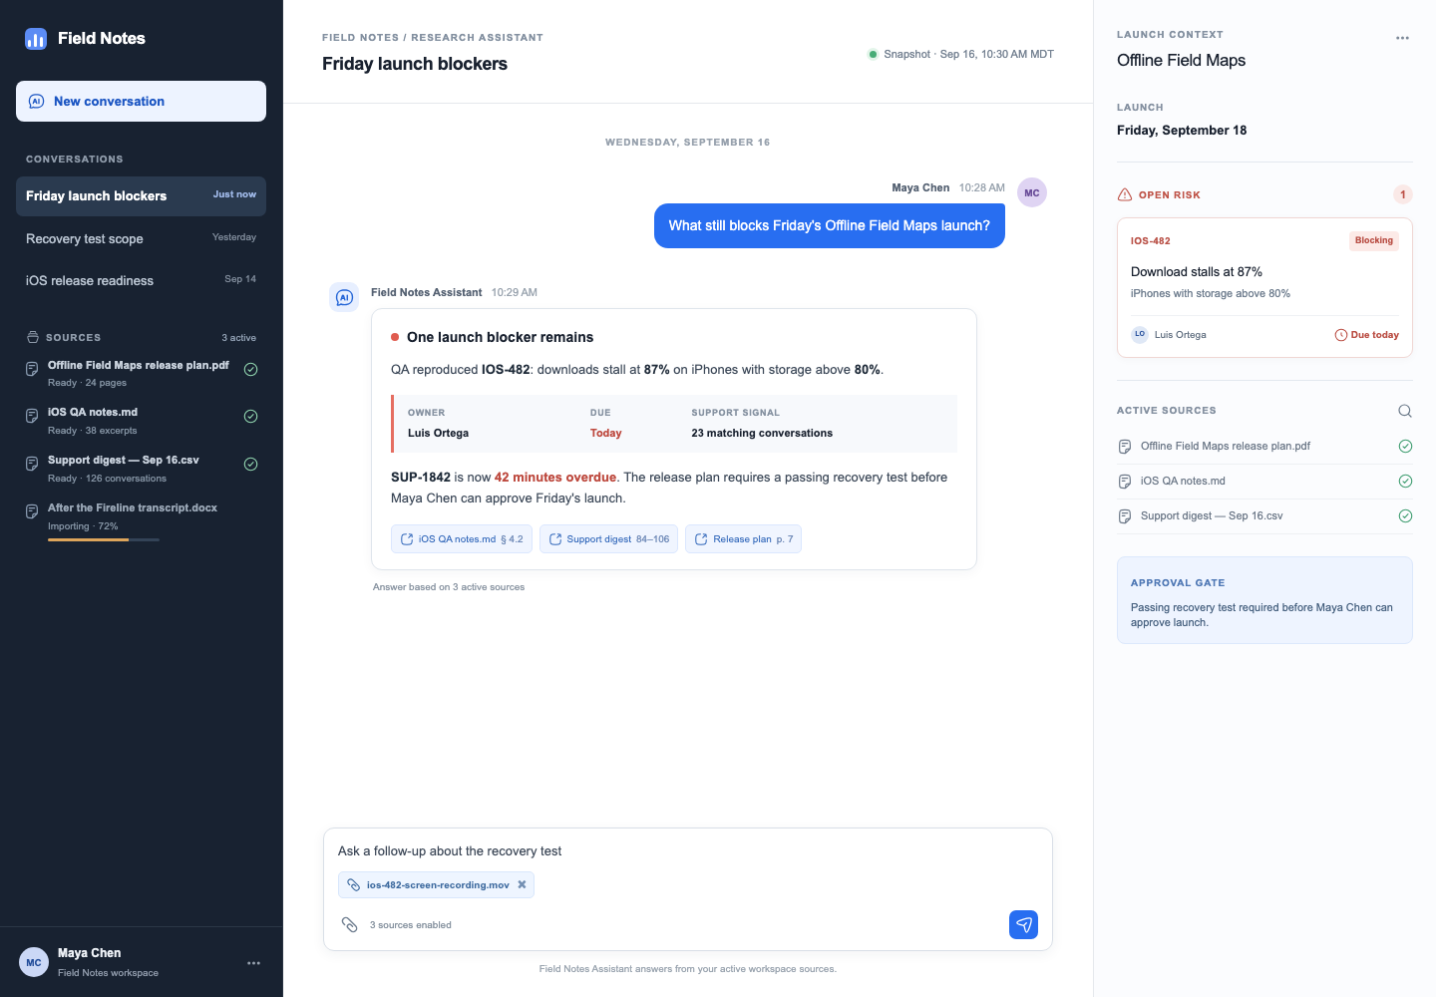Click the Blocking tag on IOS-482

tap(1374, 240)
